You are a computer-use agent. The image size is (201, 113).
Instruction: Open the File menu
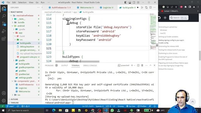tap(8, 3)
